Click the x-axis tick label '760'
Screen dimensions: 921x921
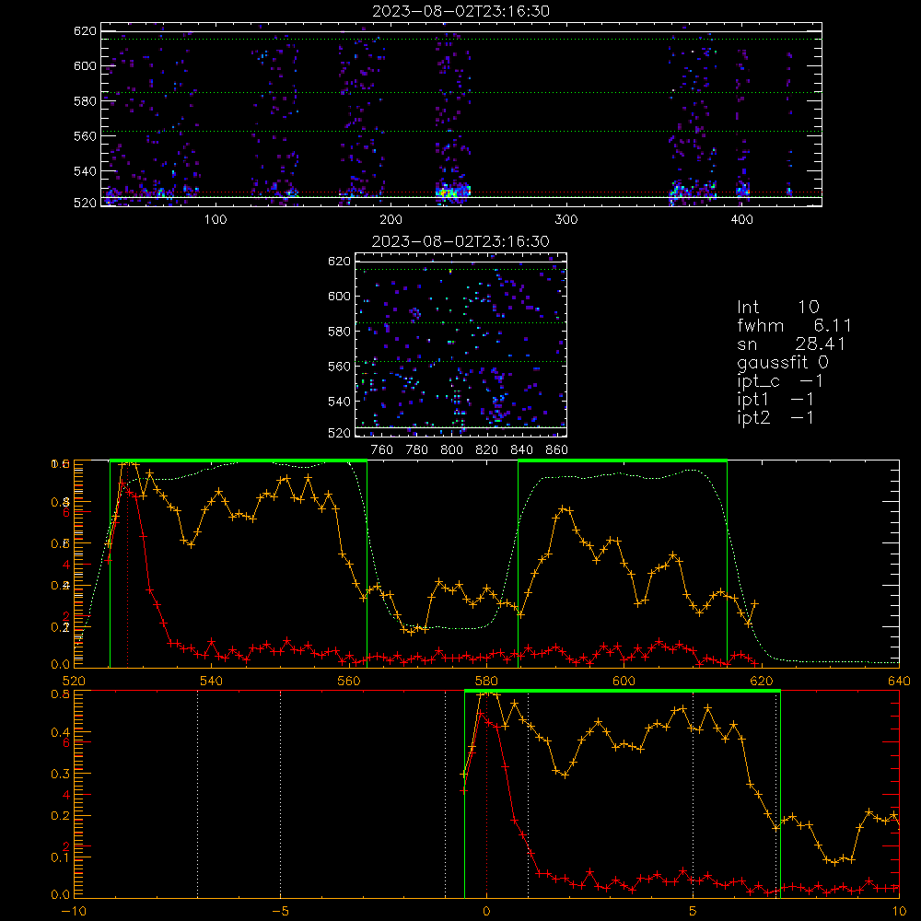click(x=382, y=450)
